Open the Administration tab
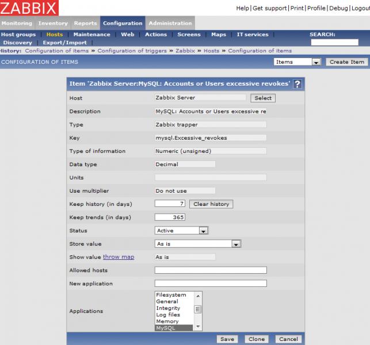This screenshot has height=345, width=370. click(x=170, y=23)
